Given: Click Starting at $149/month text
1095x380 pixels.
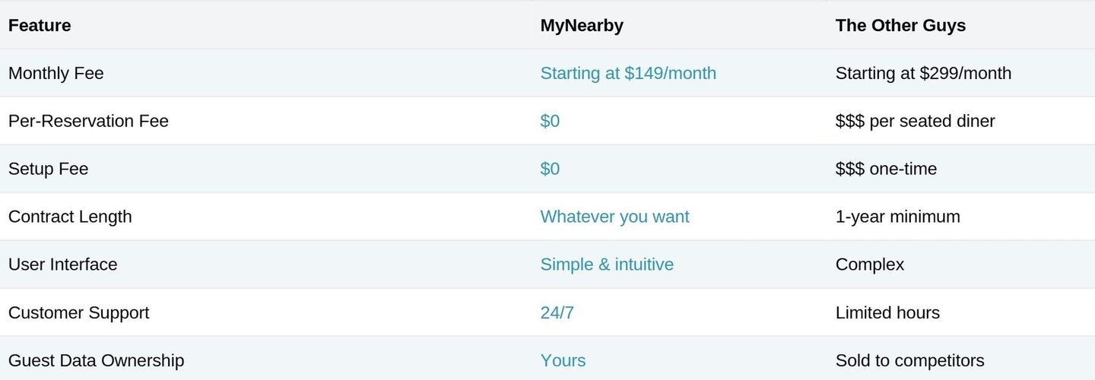Looking at the screenshot, I should [628, 73].
